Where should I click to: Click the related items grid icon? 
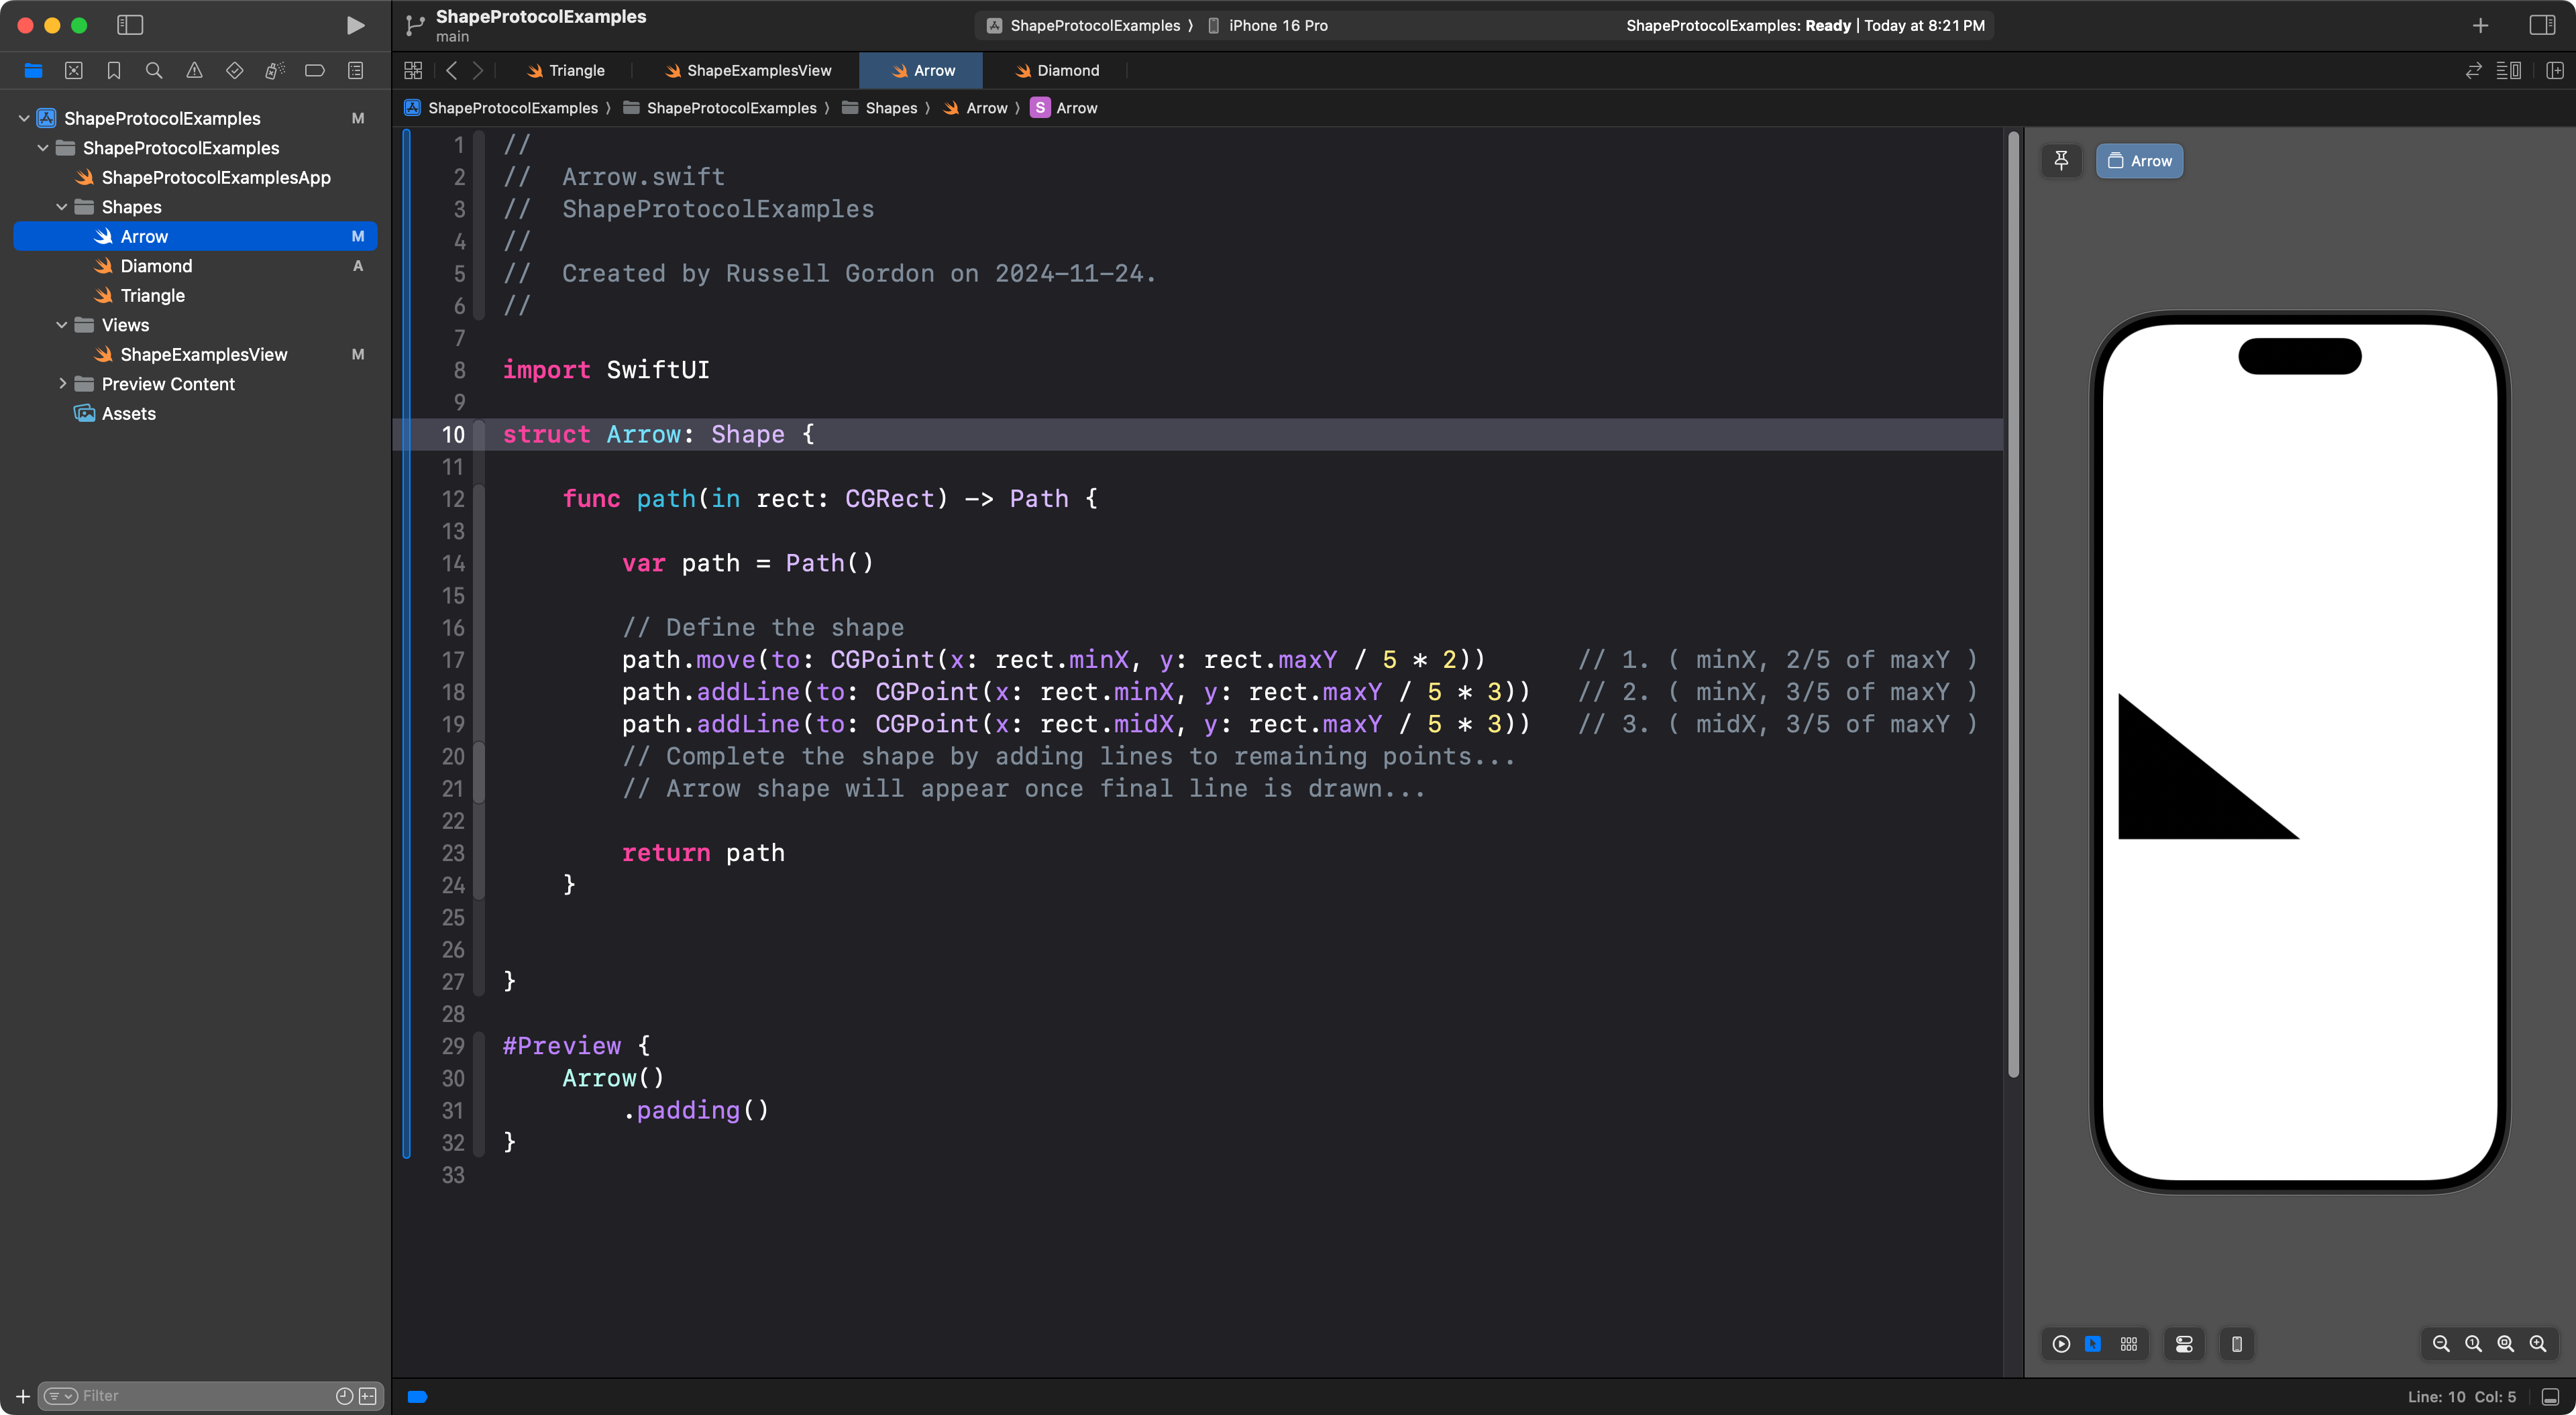point(413,70)
